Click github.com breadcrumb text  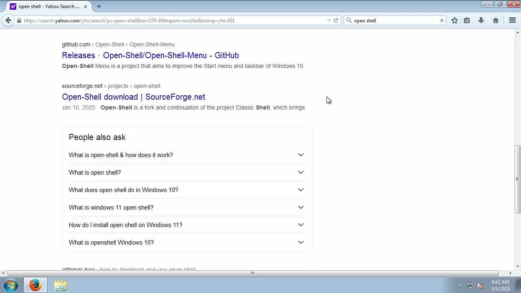tap(76, 44)
